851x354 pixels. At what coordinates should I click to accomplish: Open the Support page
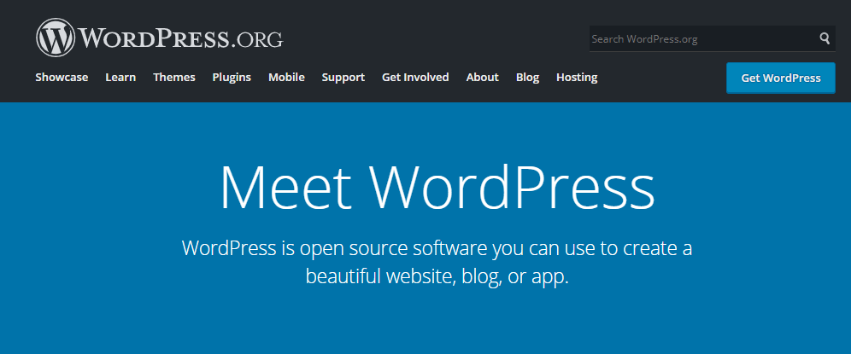343,78
